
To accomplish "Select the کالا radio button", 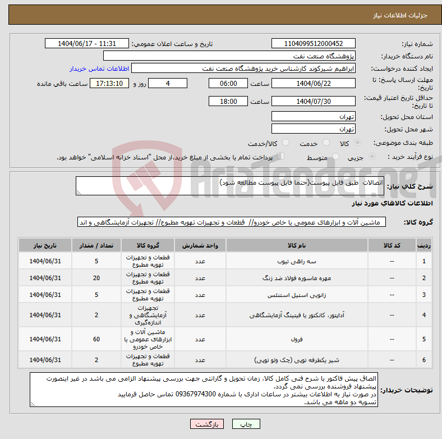I will tap(357, 143).
